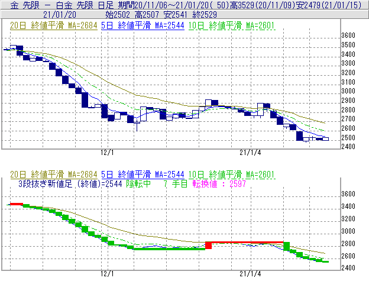Click the 始2502 opening price value

coord(118,15)
